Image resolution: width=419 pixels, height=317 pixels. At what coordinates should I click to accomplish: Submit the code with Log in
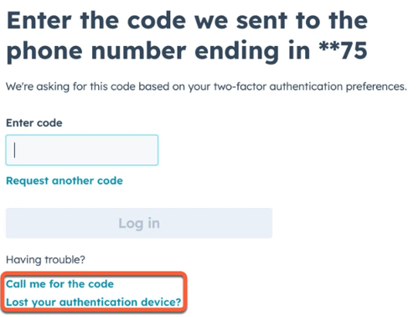pos(139,223)
